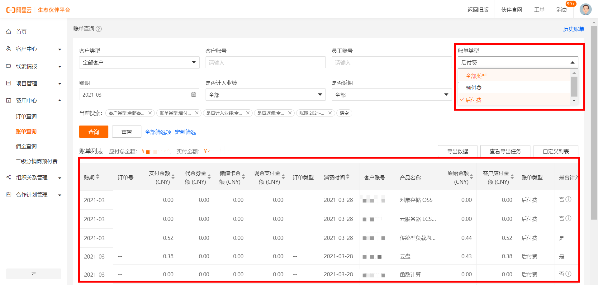Screen dimensions: 598x285
Task: Go to 首页 in the sidebar
Action: [21, 32]
